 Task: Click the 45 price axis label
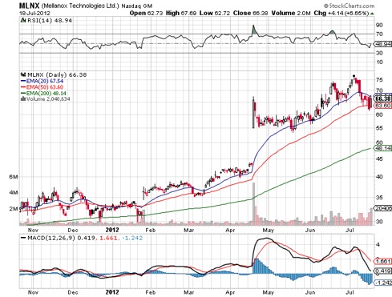tap(379, 159)
